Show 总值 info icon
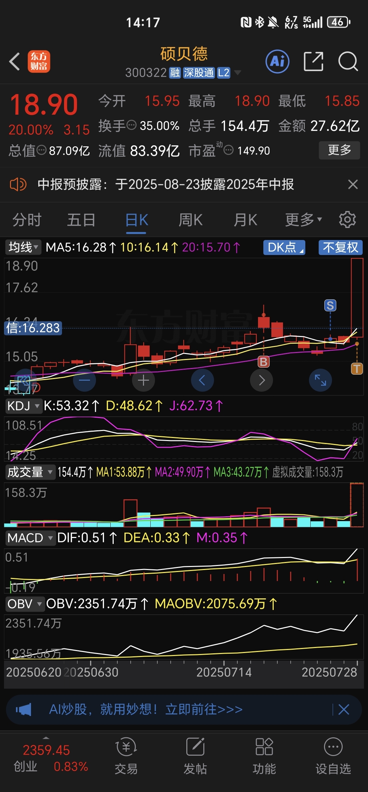This screenshot has width=368, height=792. (41, 150)
